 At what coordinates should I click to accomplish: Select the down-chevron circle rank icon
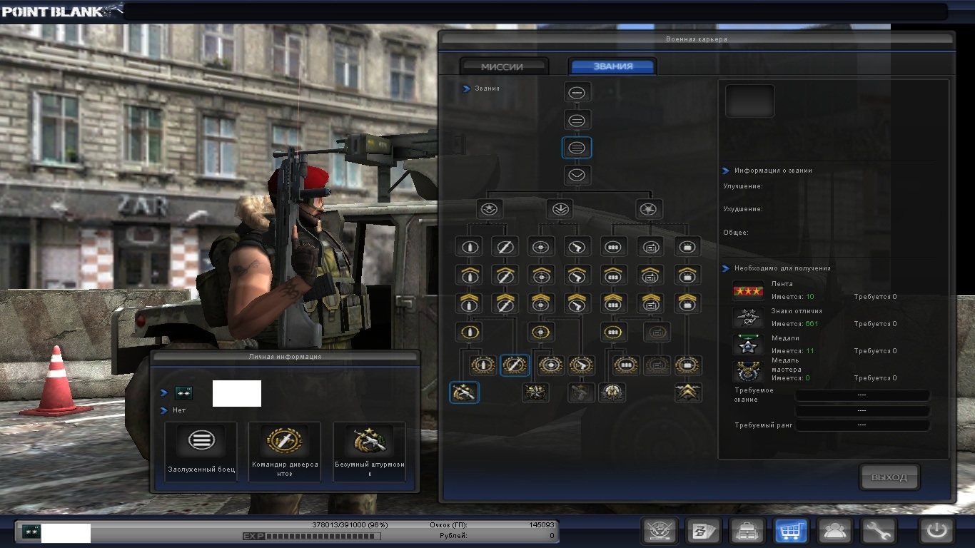point(577,176)
